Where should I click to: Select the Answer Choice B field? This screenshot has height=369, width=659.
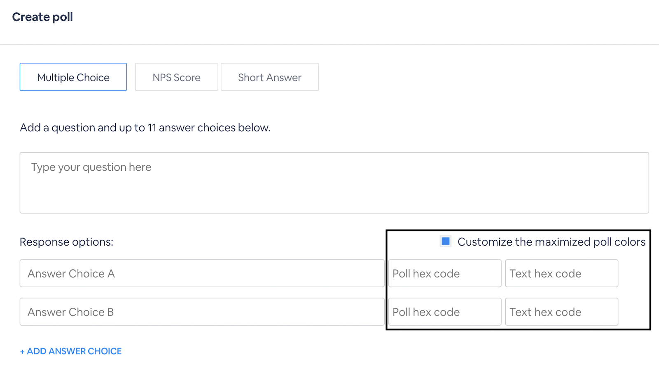click(202, 312)
